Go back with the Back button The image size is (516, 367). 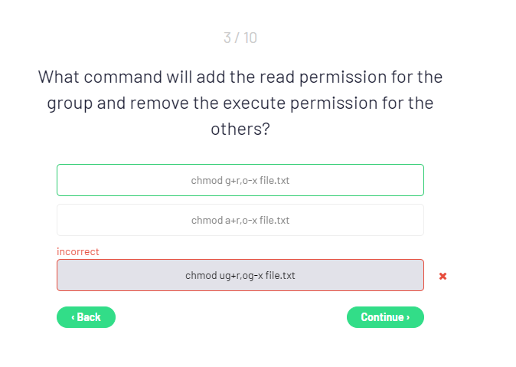86,317
